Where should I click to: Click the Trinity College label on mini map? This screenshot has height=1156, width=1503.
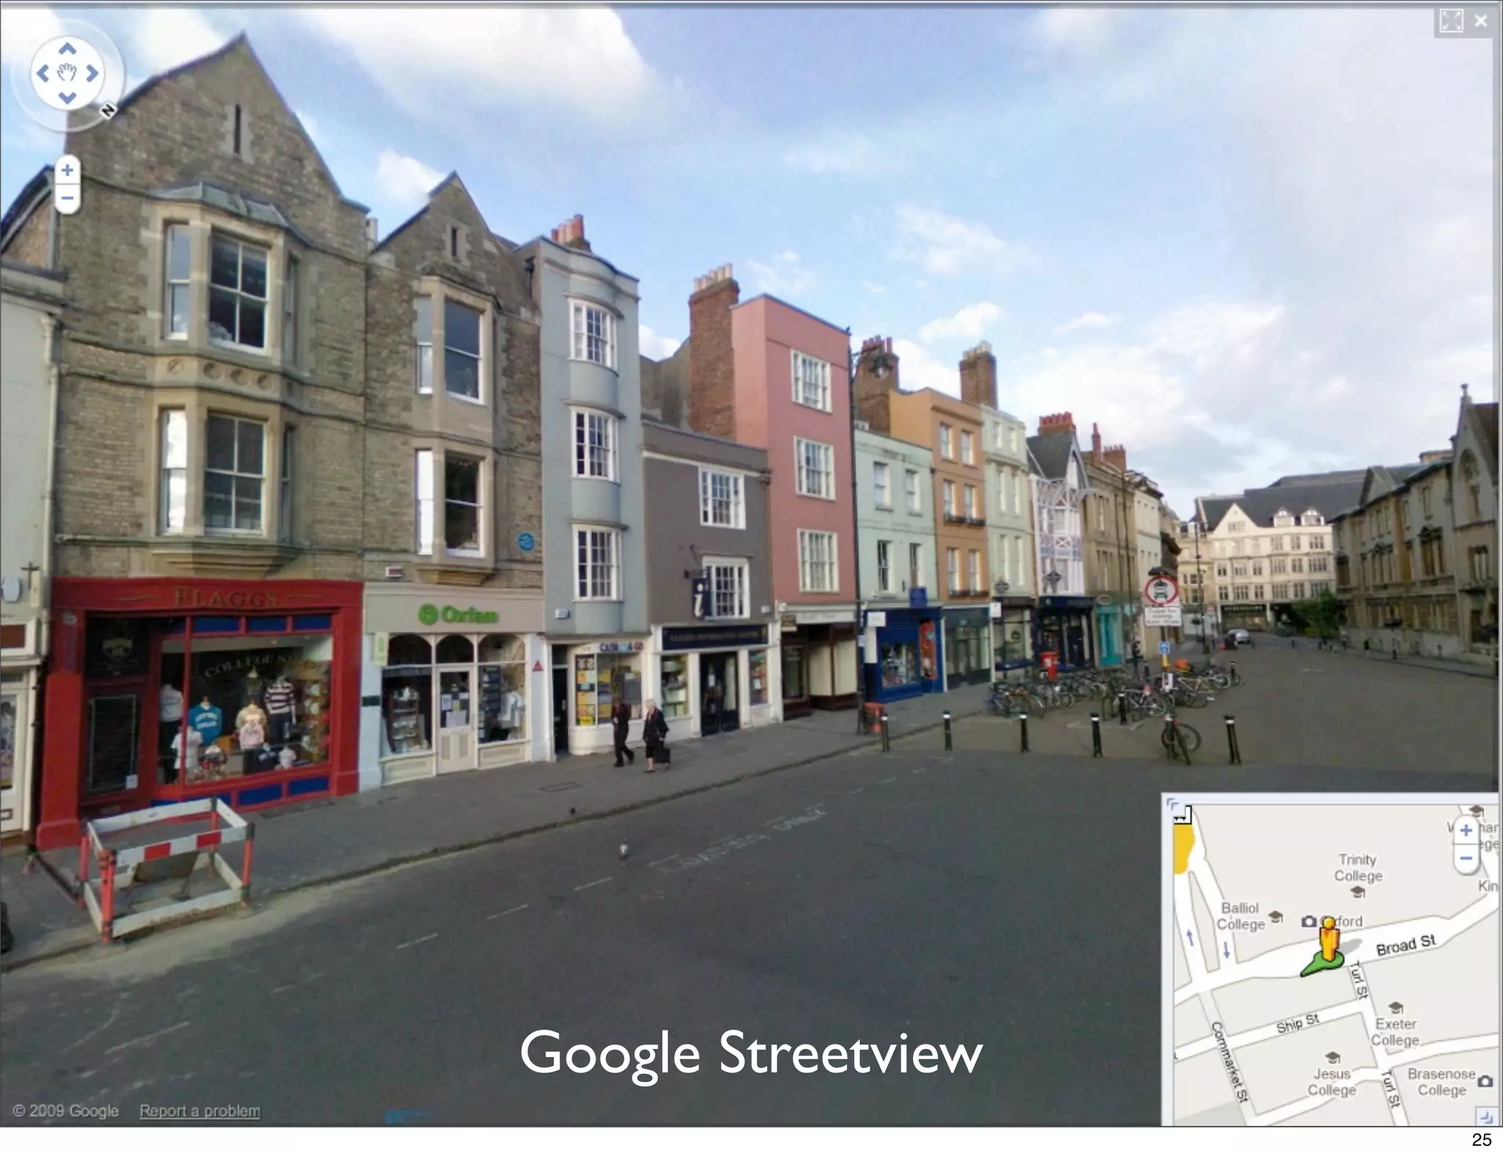1358,867
